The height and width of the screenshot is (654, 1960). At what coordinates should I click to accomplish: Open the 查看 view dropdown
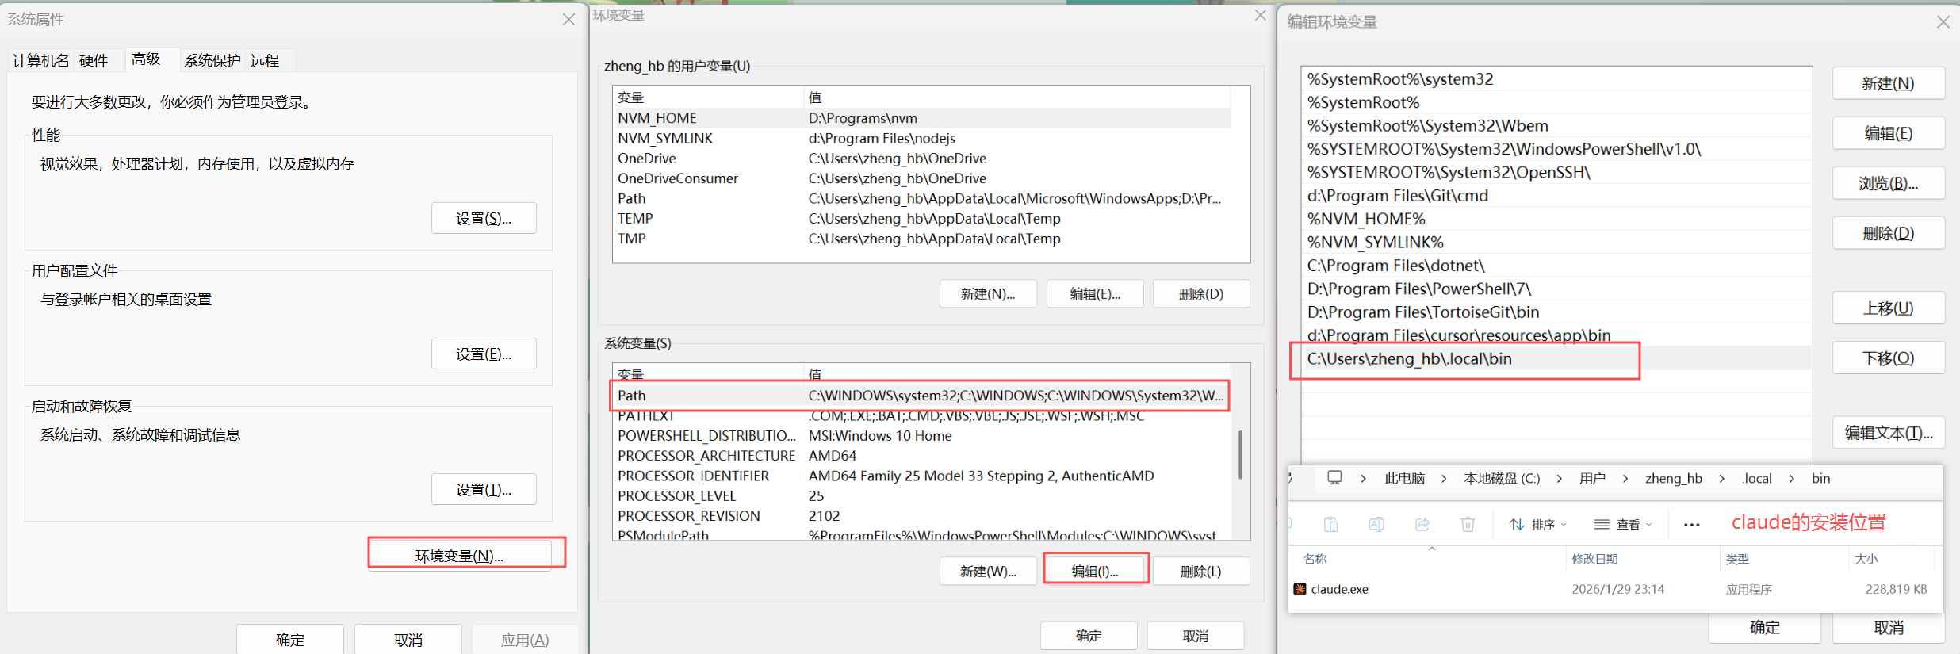click(x=1623, y=525)
